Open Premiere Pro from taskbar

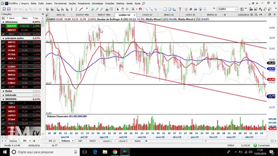click(125, 152)
